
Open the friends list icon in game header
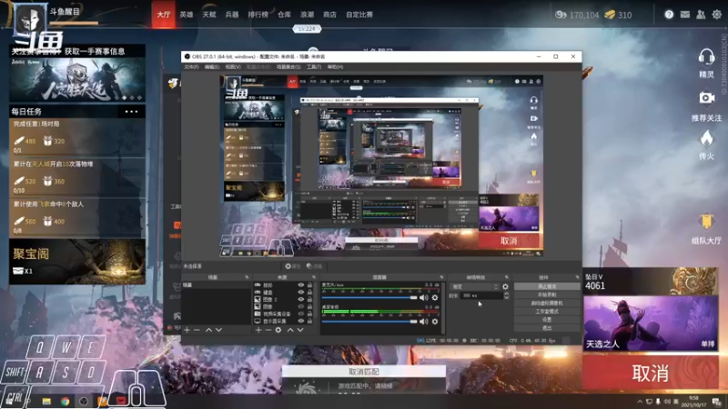coord(701,15)
